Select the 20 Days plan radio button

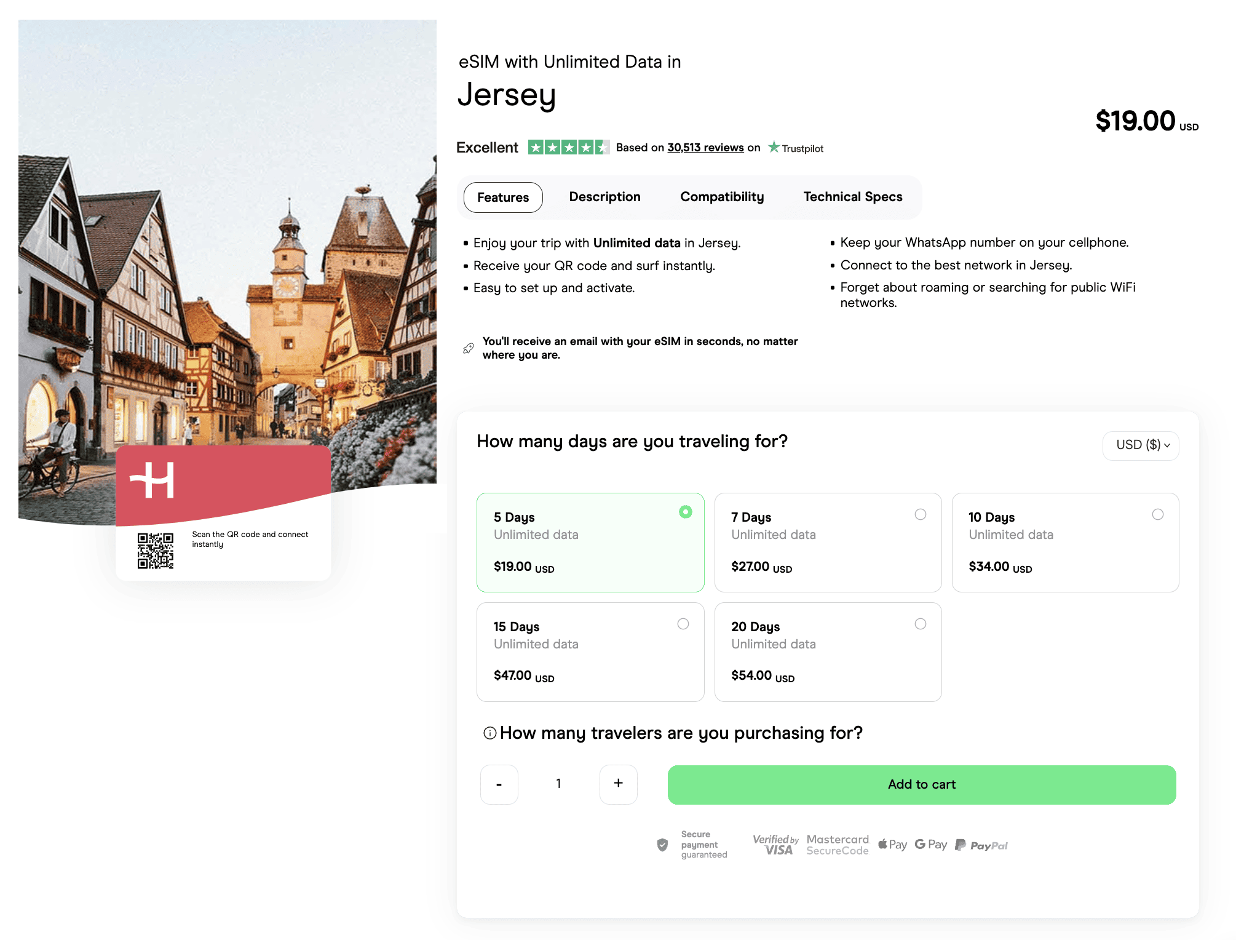[x=921, y=624]
